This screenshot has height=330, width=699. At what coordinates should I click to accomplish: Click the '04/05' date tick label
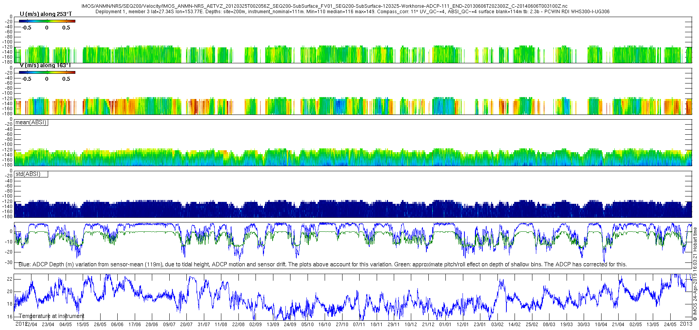pos(65,325)
